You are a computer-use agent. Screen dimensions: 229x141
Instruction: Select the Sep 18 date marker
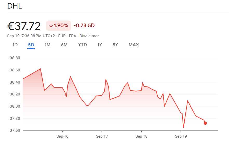tap(142, 136)
